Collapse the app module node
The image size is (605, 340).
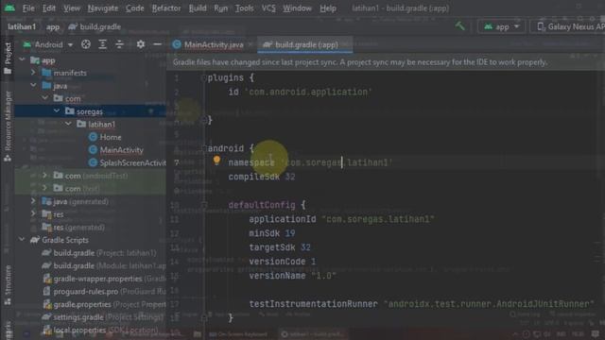tap(23, 59)
